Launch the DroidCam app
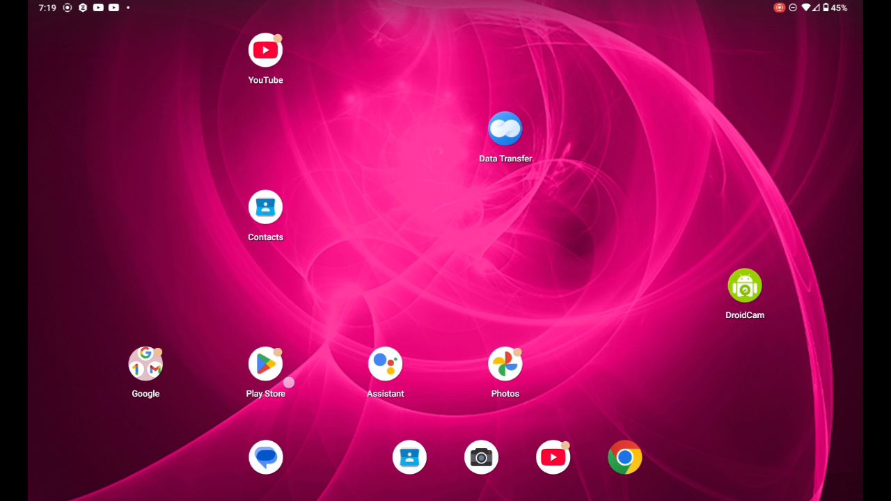 point(745,286)
